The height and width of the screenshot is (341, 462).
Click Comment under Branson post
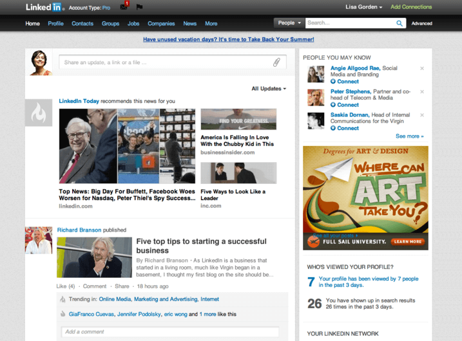pos(95,286)
